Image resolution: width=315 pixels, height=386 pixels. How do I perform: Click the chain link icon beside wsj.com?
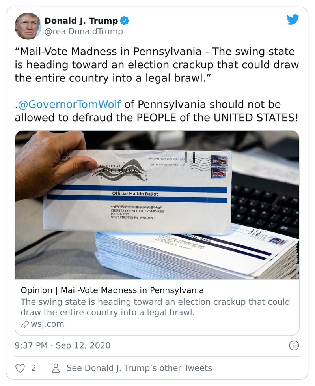(24, 324)
